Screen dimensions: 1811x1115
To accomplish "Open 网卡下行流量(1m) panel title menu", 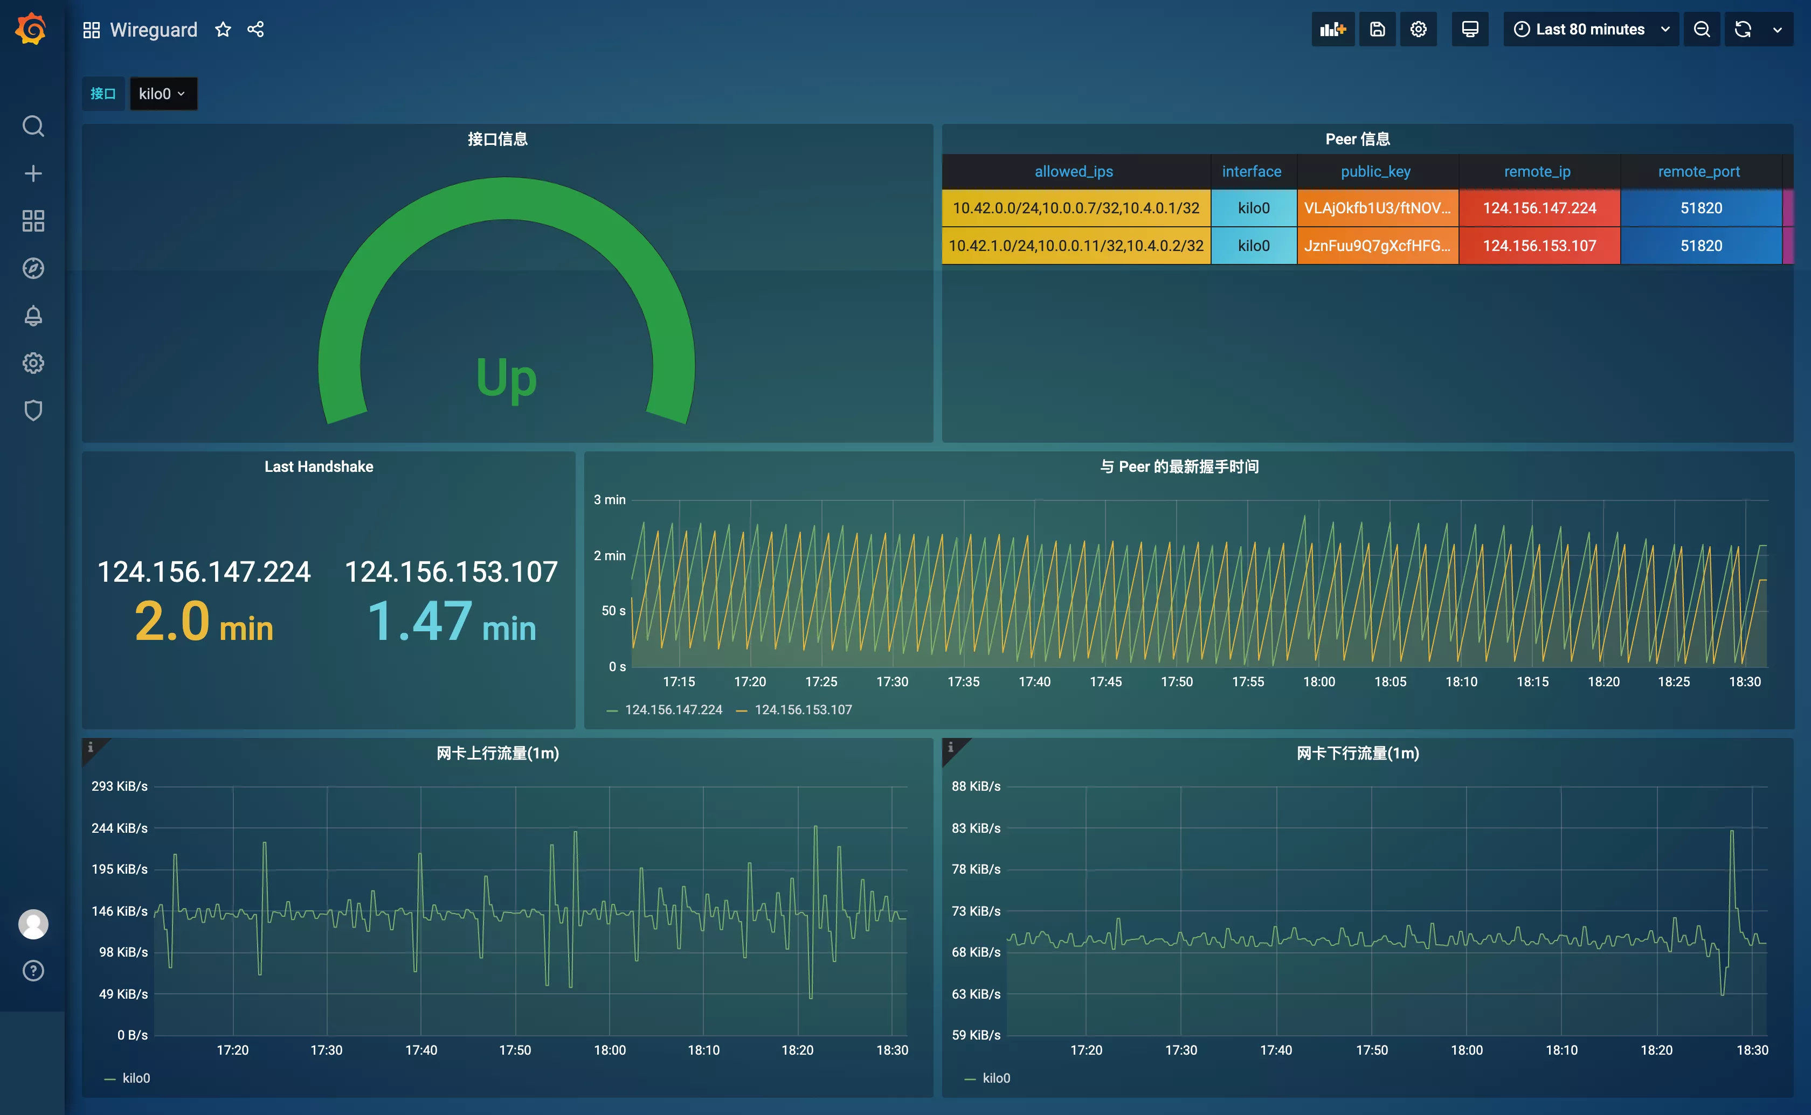I will 1358,753.
